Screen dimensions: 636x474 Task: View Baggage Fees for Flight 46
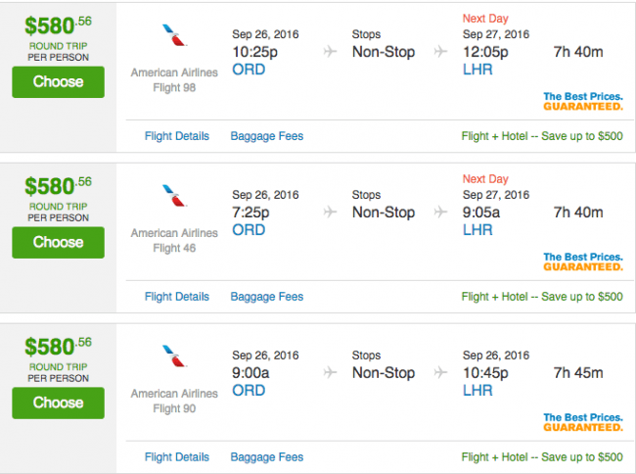267,297
